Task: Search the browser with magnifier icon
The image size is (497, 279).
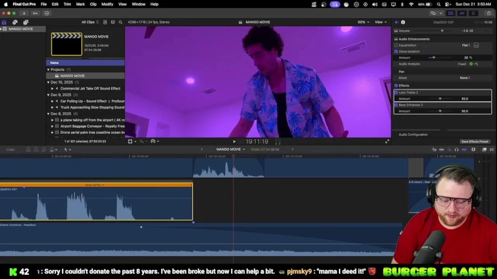Action: click(120, 22)
